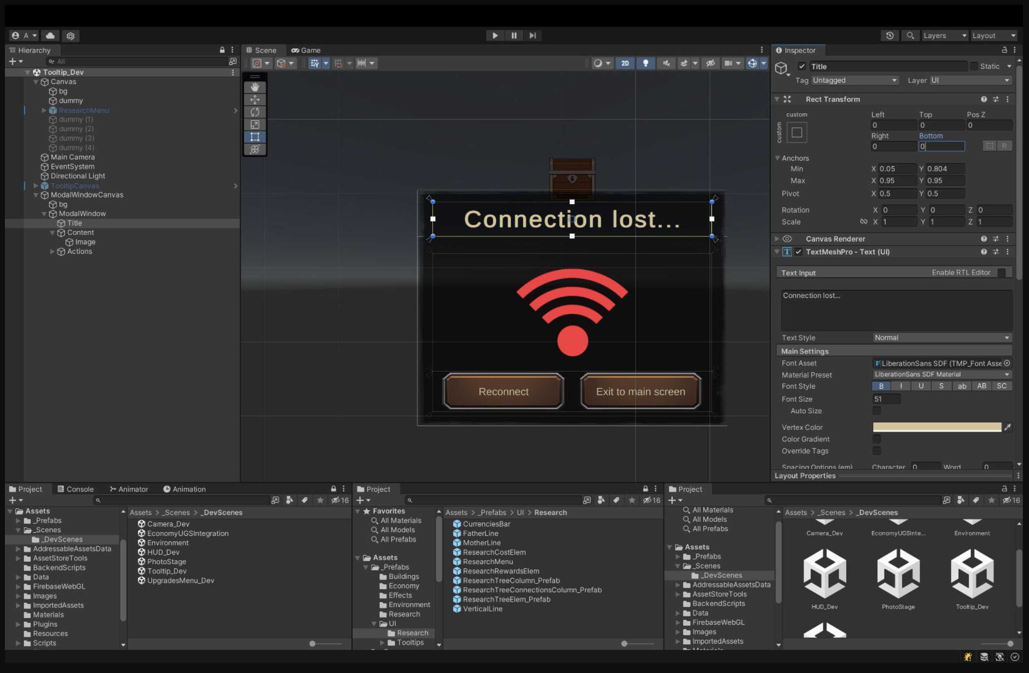Switch to the Console tab
Image resolution: width=1029 pixels, height=673 pixels.
75,489
